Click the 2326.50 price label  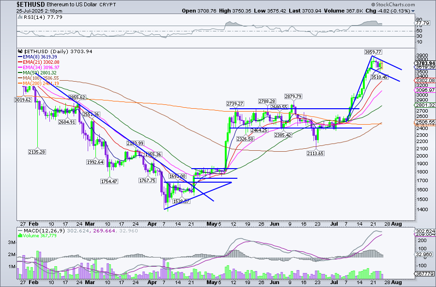pos(245,139)
